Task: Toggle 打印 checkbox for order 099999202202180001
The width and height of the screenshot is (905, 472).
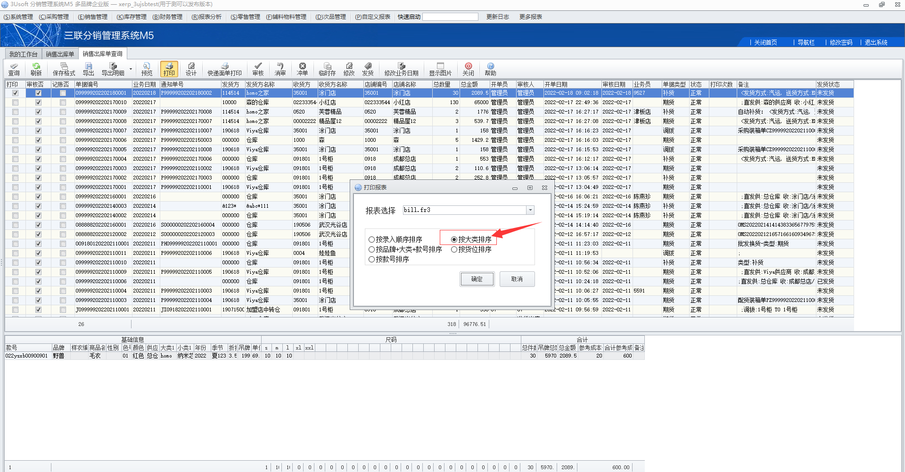Action: [x=15, y=93]
